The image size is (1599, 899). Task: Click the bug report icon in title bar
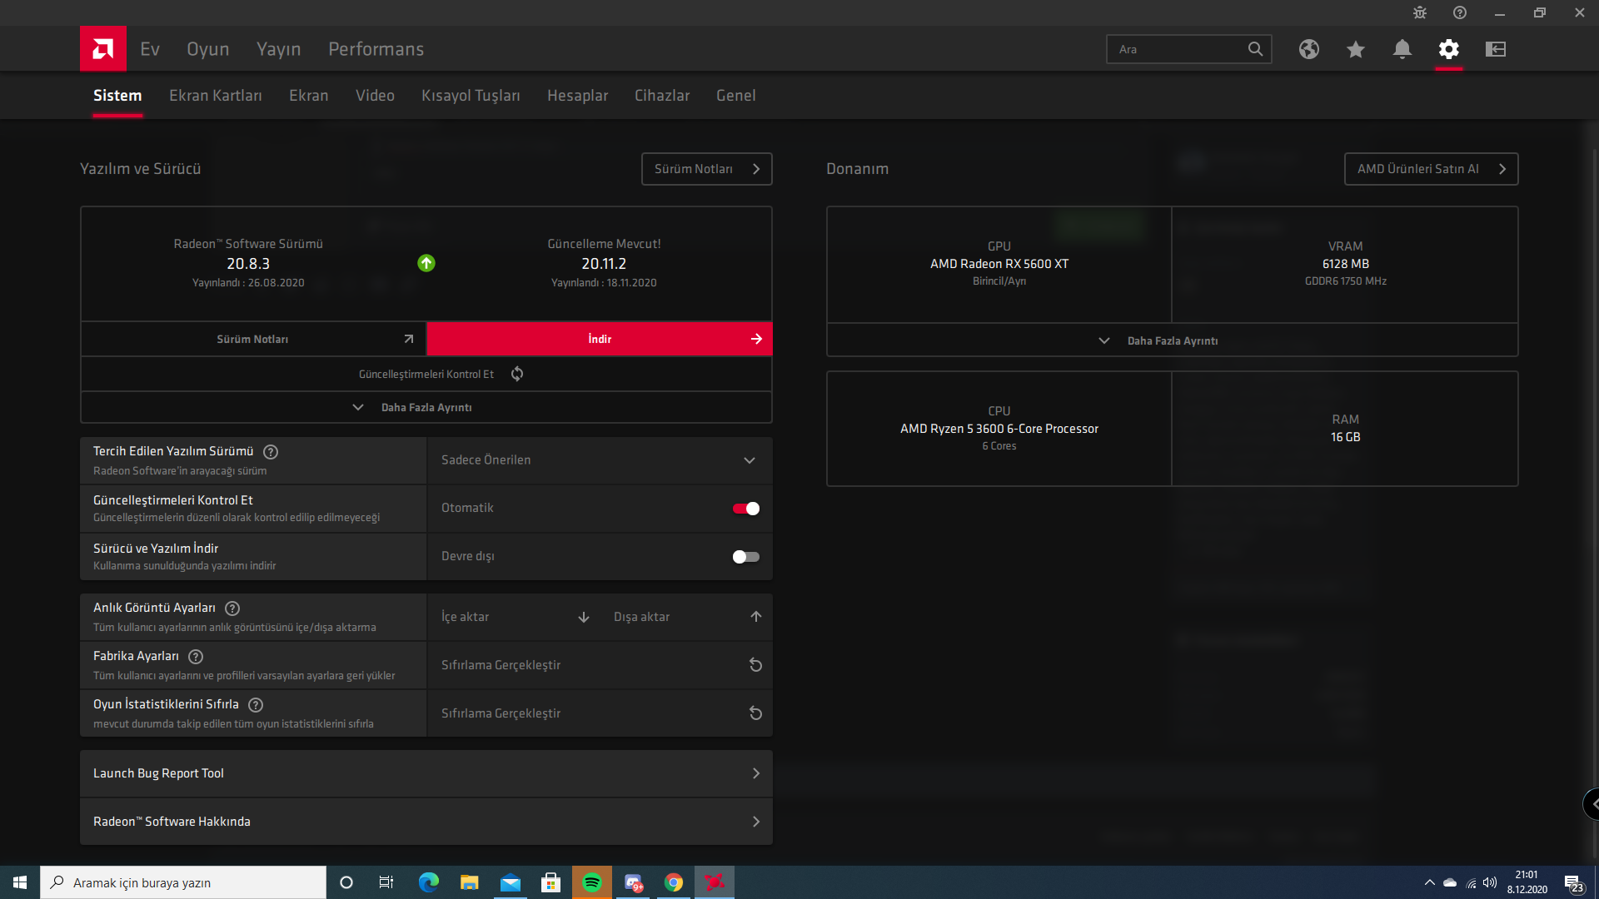click(1420, 12)
